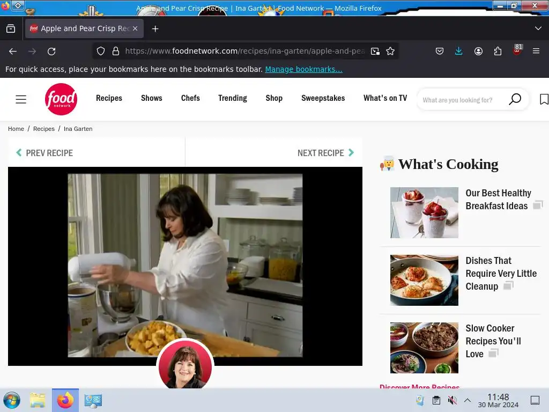Open Dishes That Require Very Little Cleanup

[x=501, y=273]
